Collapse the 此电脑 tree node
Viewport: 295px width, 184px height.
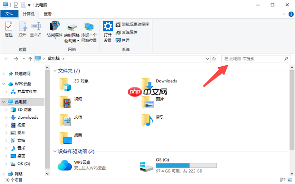(x=3, y=102)
